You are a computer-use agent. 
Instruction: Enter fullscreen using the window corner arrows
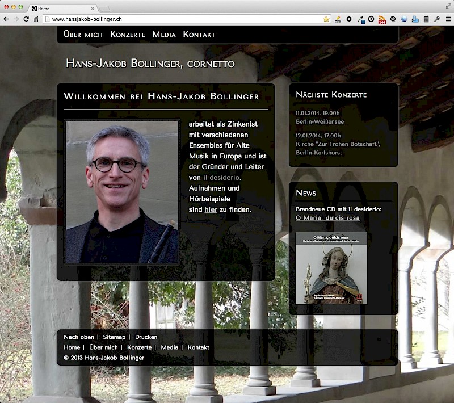(x=448, y=5)
